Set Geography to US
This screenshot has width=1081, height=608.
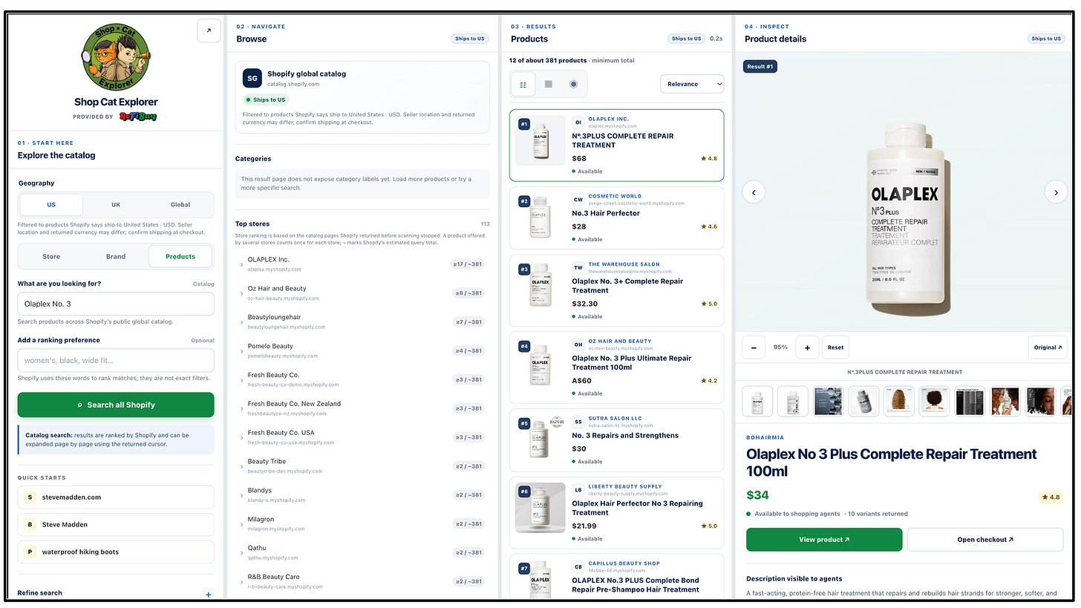[51, 205]
